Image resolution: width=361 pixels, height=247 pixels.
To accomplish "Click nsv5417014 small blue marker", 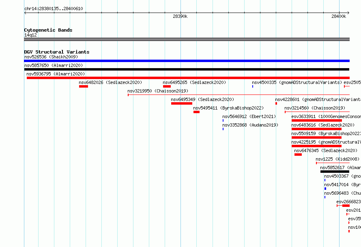I will point(325,189).
